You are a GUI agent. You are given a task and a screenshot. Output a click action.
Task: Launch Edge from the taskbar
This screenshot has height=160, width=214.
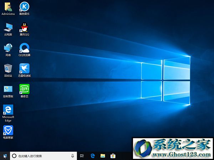pyautogui.click(x=92, y=156)
